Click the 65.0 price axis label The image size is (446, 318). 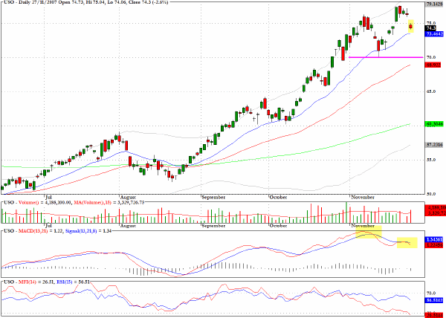coord(430,91)
